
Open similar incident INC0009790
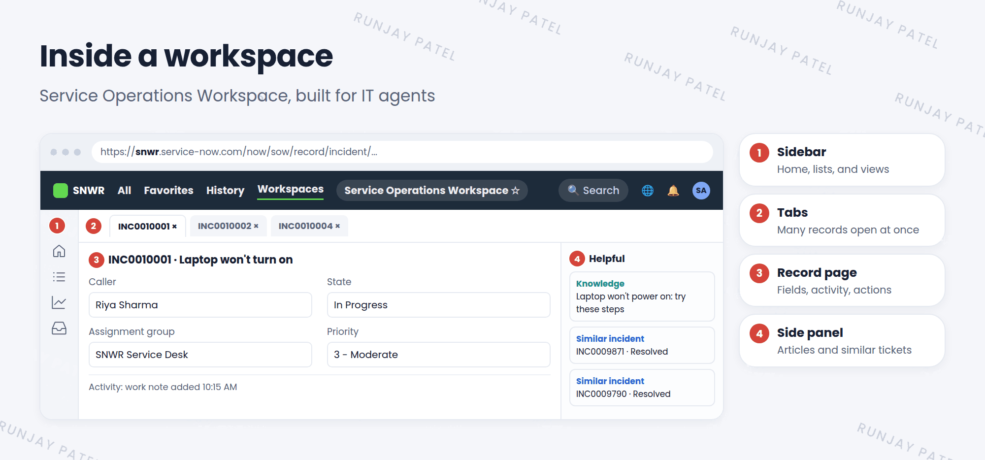pyautogui.click(x=642, y=388)
